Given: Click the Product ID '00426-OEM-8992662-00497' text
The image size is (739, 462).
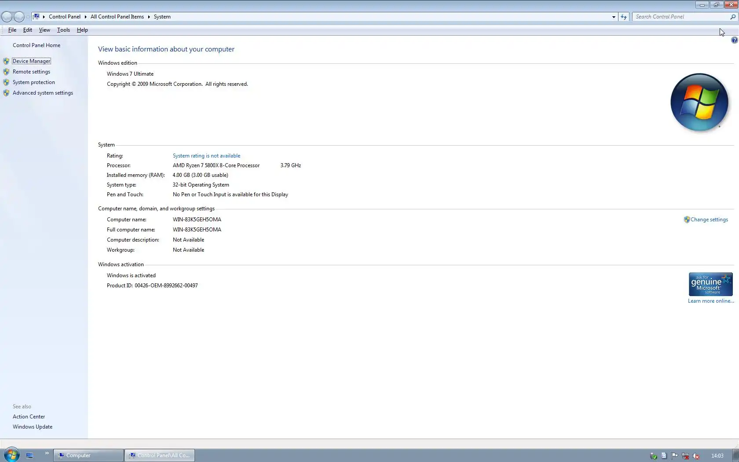Looking at the screenshot, I should [x=166, y=286].
